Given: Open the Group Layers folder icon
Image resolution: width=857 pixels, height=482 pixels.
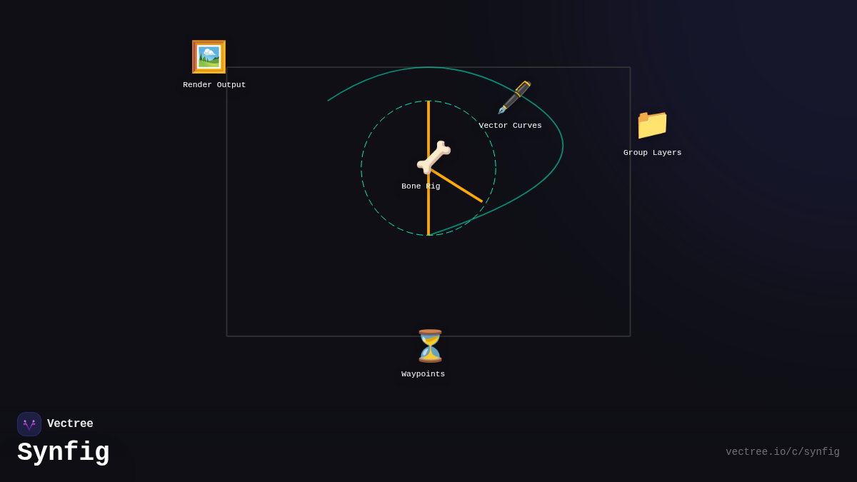Looking at the screenshot, I should click(652, 125).
